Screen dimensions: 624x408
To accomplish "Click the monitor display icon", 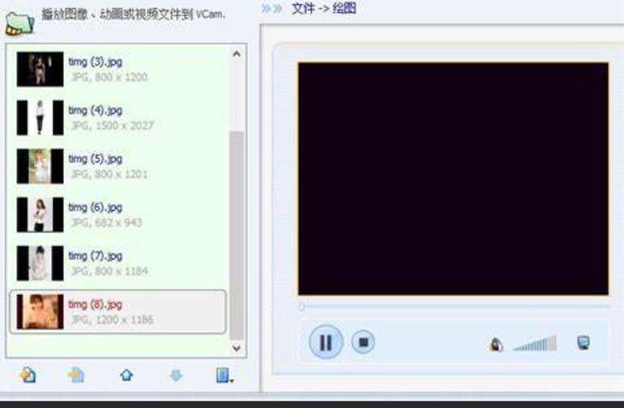I will coord(584,343).
